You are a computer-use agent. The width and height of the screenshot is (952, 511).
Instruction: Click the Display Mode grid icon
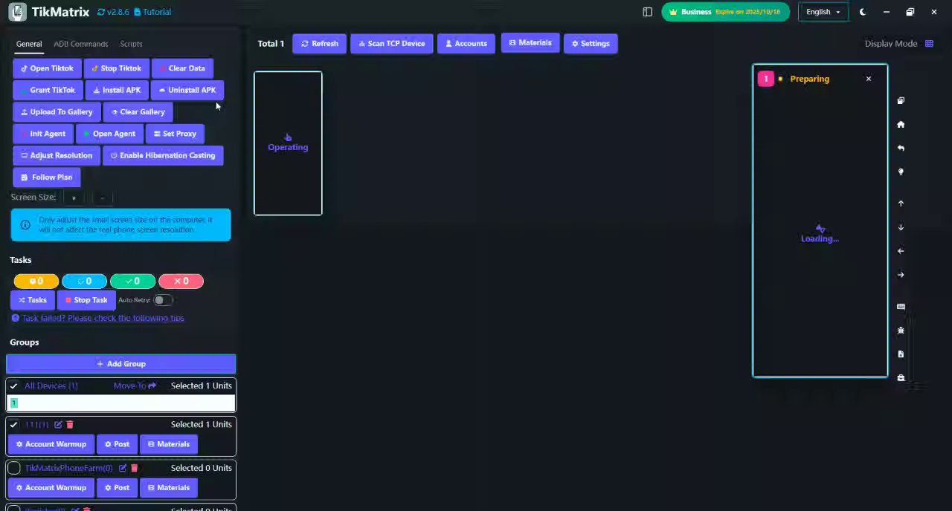click(929, 43)
